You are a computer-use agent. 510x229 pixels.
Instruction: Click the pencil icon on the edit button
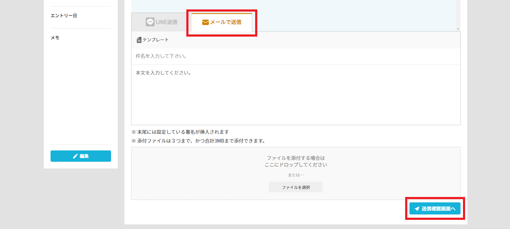(75, 156)
